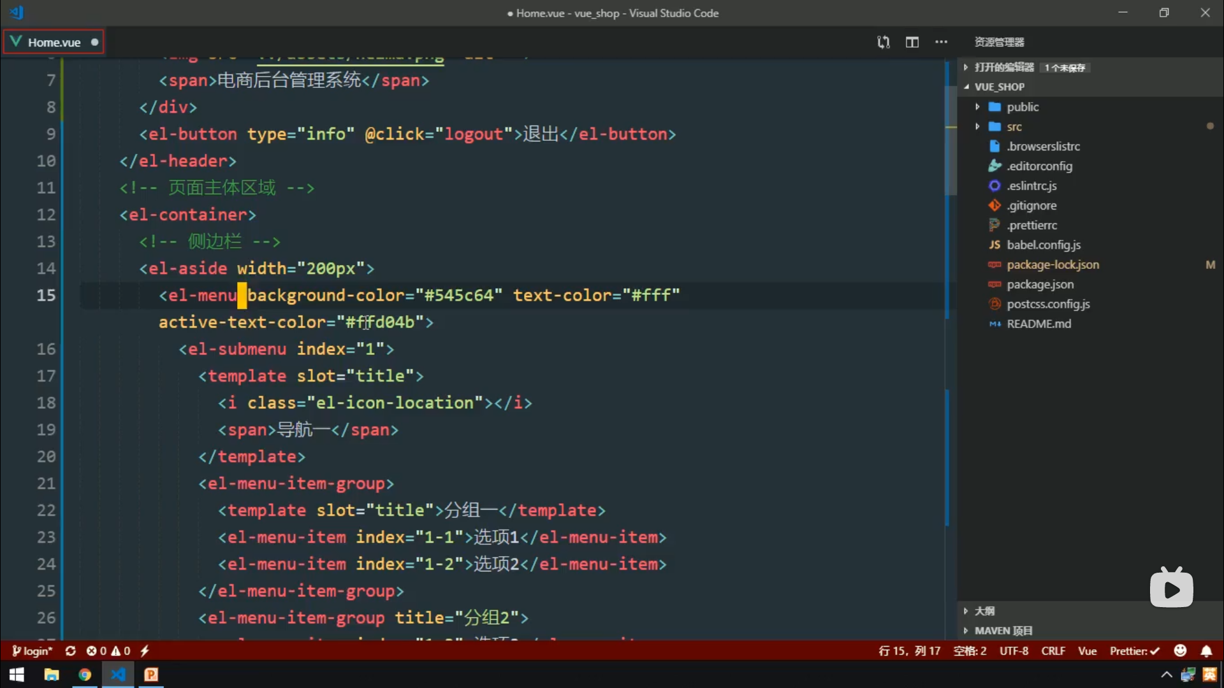
Task: Switch to the Home.vue editor tab
Action: [x=54, y=42]
